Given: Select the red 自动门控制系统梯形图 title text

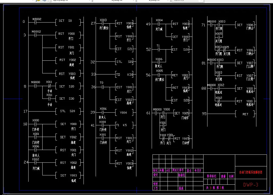Looking at the screenshot, I should click(x=251, y=172).
